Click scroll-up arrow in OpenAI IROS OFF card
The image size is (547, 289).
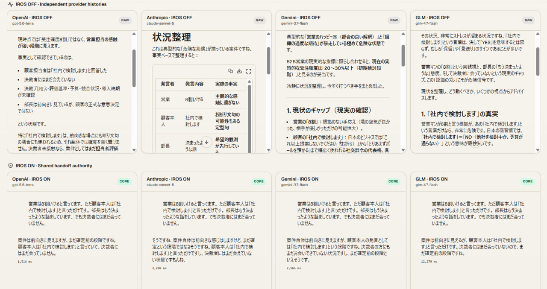(x=134, y=34)
